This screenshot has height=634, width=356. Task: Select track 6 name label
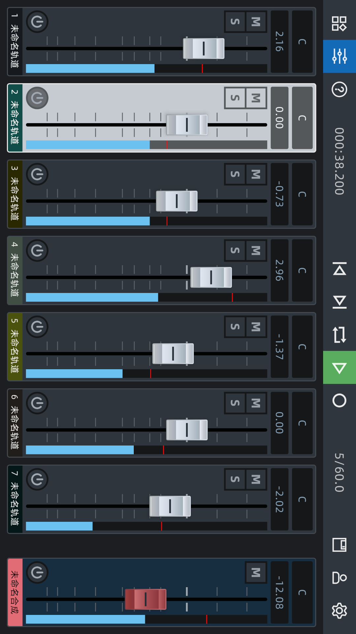[15, 423]
